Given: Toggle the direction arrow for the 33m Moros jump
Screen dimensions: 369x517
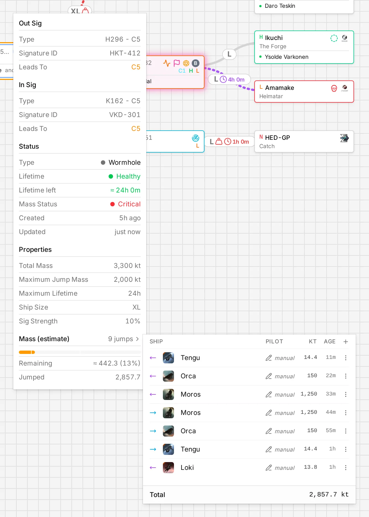Looking at the screenshot, I should click(x=153, y=394).
